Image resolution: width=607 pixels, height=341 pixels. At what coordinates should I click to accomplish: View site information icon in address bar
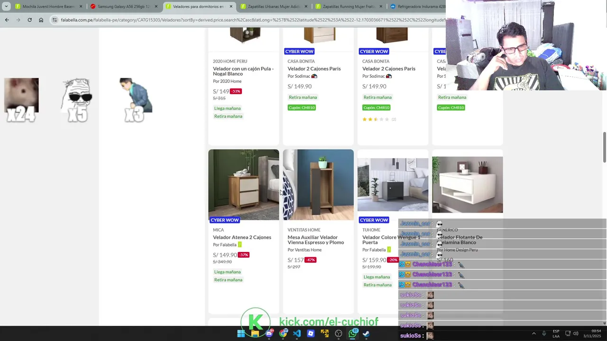coord(55,20)
